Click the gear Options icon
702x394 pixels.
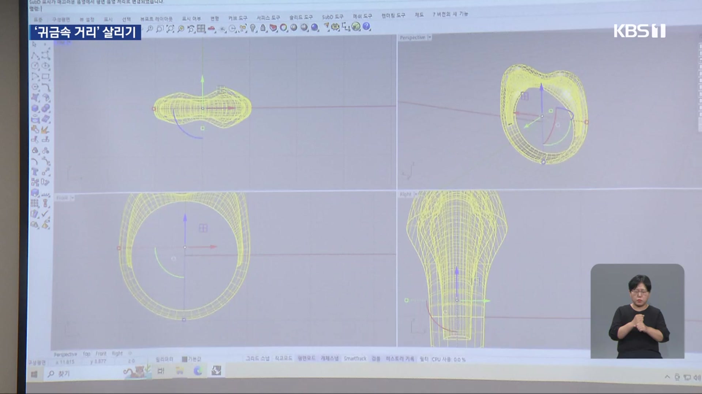335,27
